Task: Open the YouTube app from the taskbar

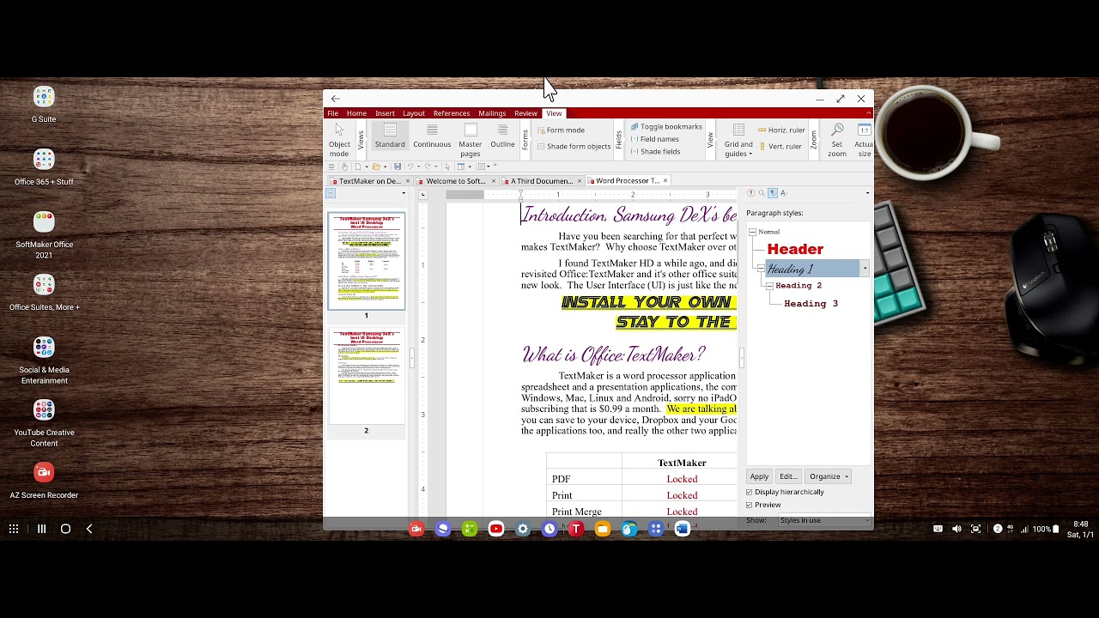Action: point(496,529)
